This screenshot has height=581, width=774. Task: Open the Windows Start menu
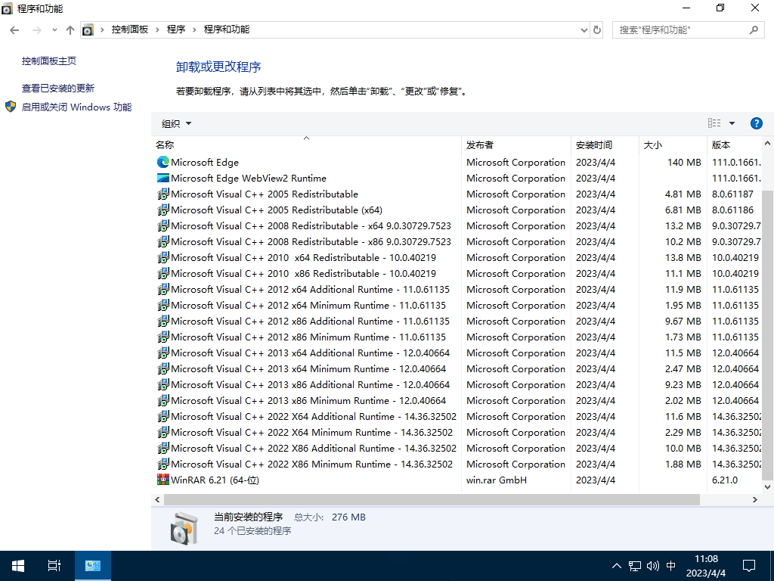18,565
